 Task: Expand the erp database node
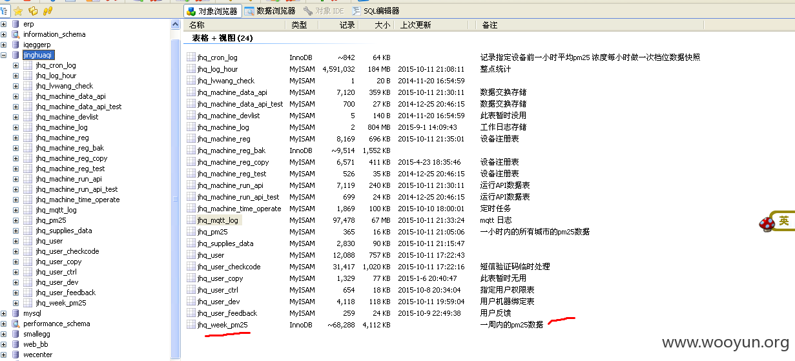(4, 24)
